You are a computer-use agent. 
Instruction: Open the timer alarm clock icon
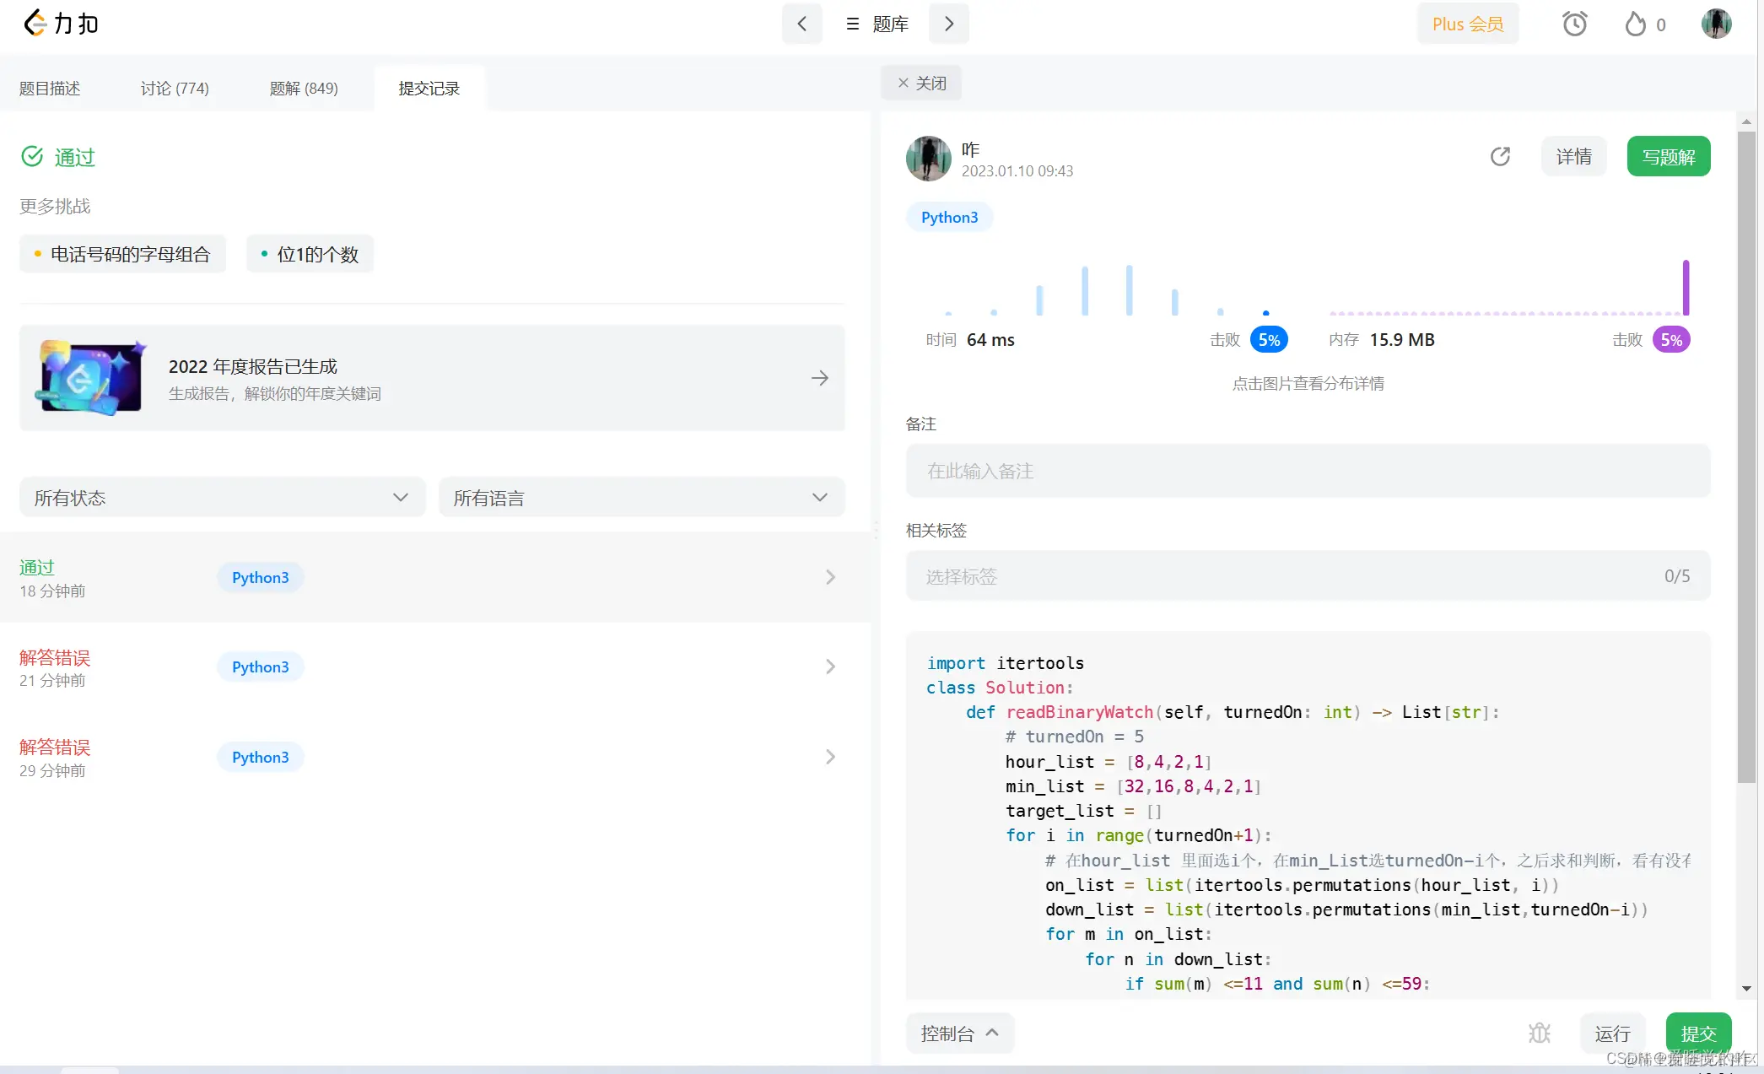point(1574,24)
